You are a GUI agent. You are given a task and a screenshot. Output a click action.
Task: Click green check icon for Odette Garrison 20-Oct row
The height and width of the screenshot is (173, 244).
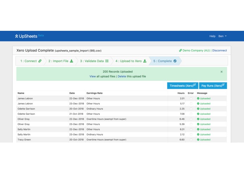click(198, 109)
